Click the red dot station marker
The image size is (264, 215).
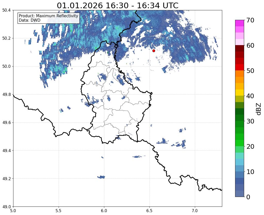tap(154, 51)
